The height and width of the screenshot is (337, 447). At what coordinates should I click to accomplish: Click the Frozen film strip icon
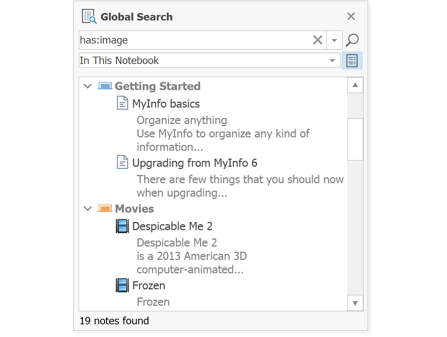tap(122, 285)
